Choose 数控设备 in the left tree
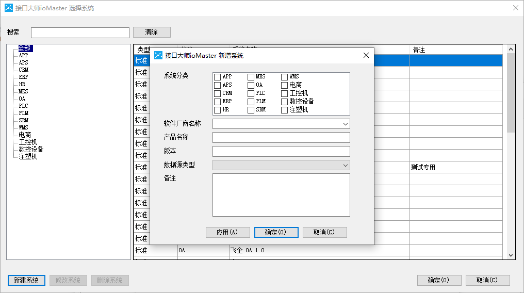This screenshot has height=293, width=524. tap(31, 150)
